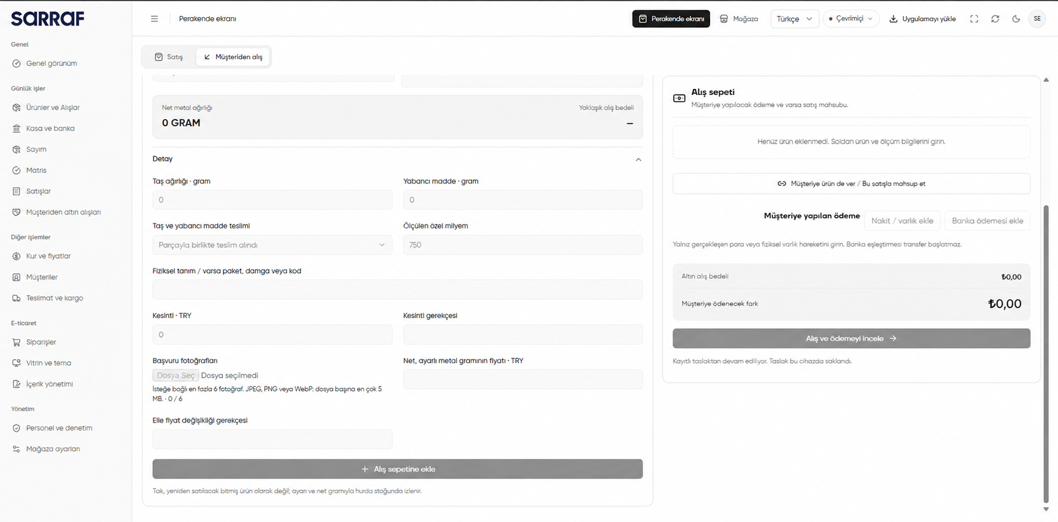Enter fullscreen mode icon
The image size is (1058, 522).
[x=974, y=19]
